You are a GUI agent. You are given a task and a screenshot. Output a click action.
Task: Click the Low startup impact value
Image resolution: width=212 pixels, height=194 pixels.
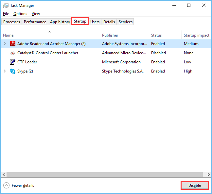point(187,62)
